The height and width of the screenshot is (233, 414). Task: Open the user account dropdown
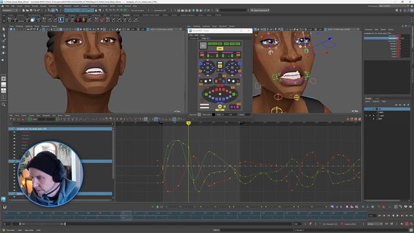(x=260, y=10)
